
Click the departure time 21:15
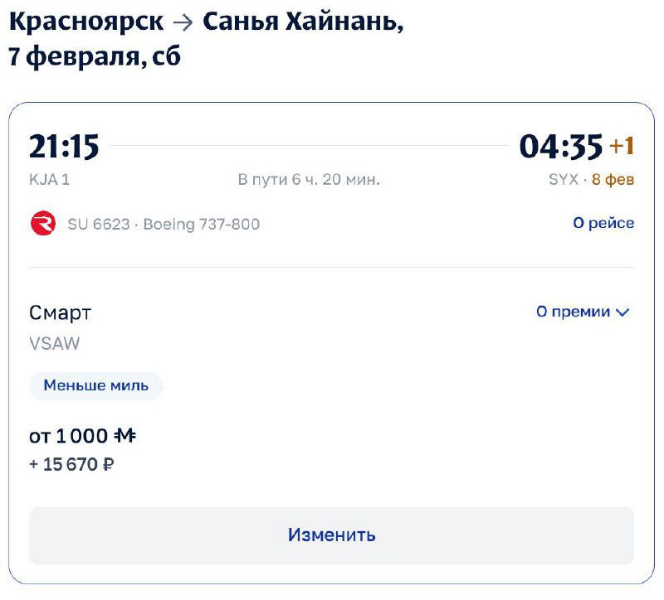point(65,147)
